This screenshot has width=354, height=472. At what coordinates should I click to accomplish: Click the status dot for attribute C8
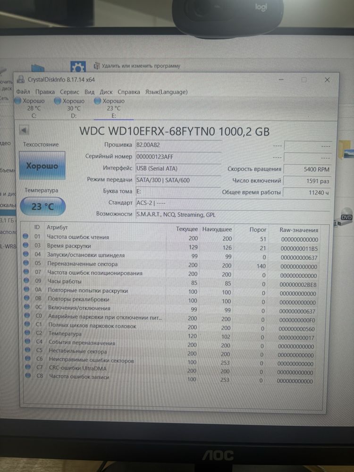(28, 375)
